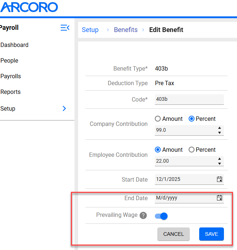Click the SAVE button
237x250 pixels.
[212, 234]
